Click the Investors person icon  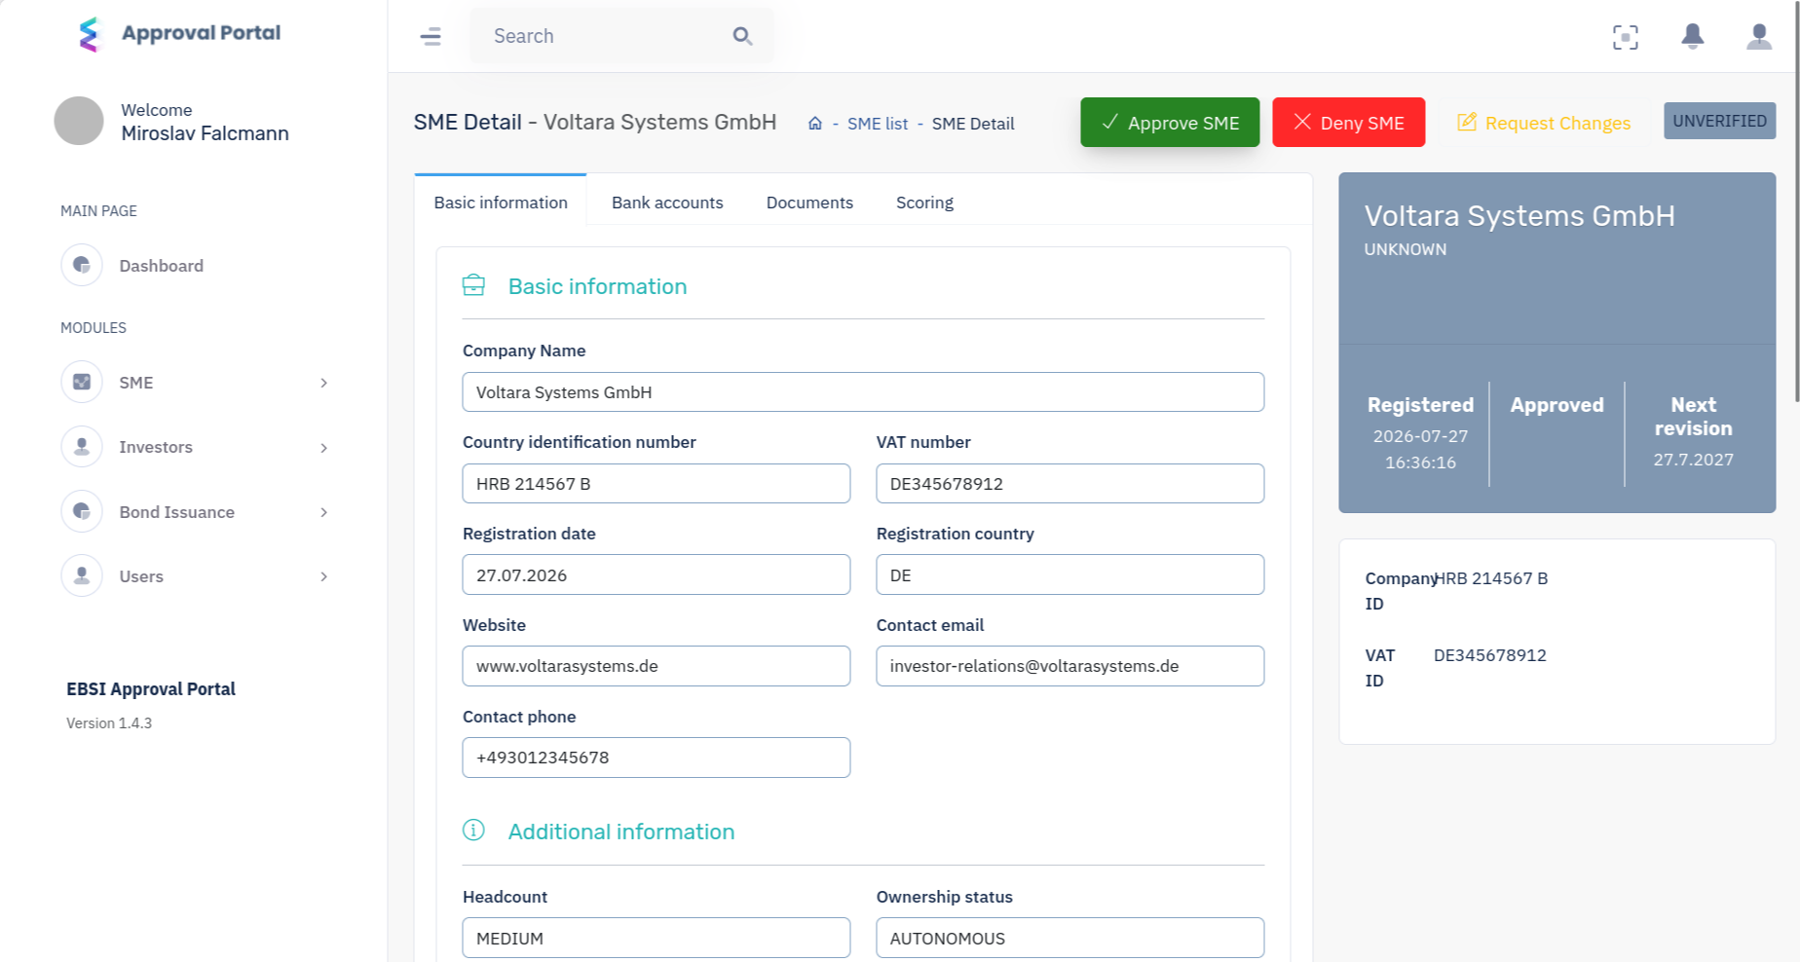pos(82,447)
